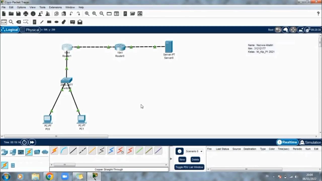The width and height of the screenshot is (322, 181).
Task: Pick the Copper Straight-Through cable
Action: (x=73, y=151)
